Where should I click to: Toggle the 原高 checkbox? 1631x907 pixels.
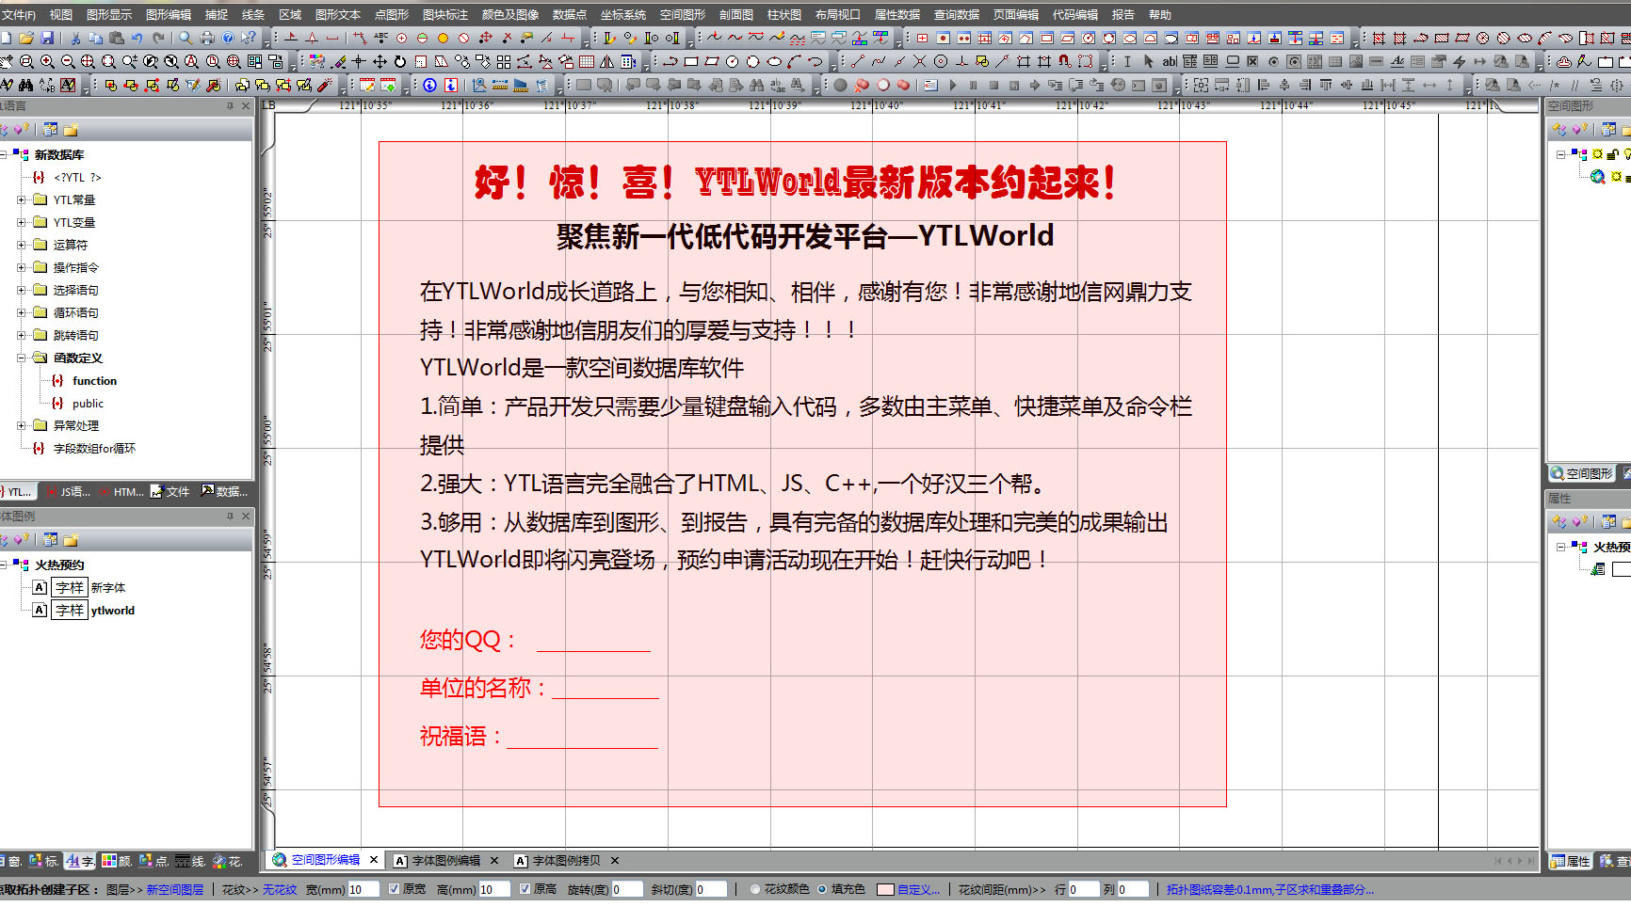[x=525, y=889]
